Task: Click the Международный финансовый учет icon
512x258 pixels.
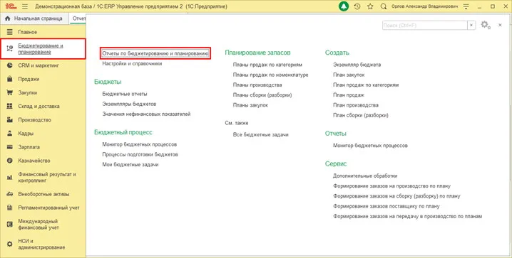Action: click(x=10, y=225)
